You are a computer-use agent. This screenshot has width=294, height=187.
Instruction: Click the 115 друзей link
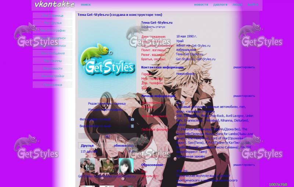89,151
